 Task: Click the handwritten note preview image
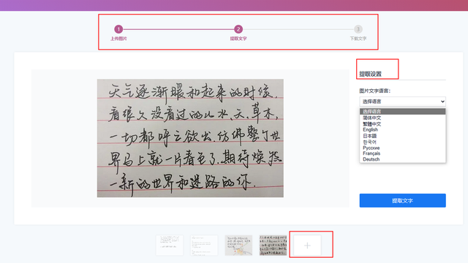point(190,138)
